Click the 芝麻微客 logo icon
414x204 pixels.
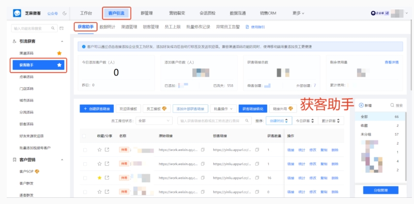pyautogui.click(x=17, y=13)
